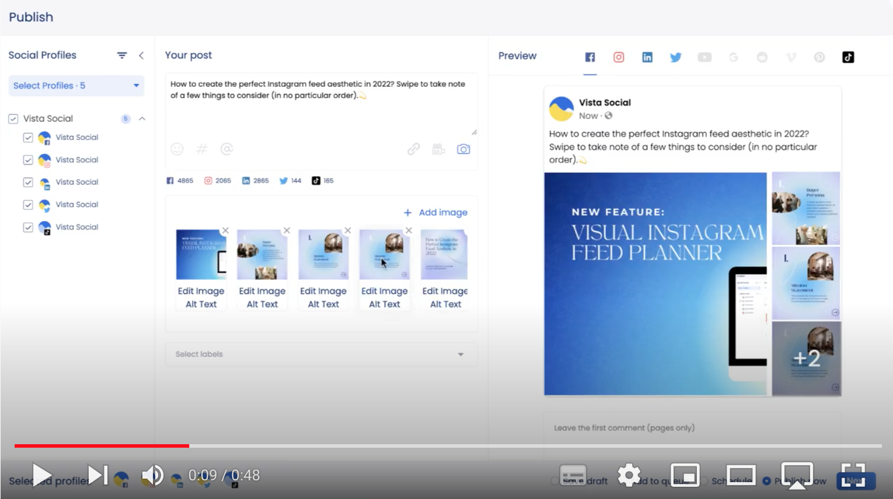
Task: Click the emoji picker smiley icon
Action: [x=177, y=149]
